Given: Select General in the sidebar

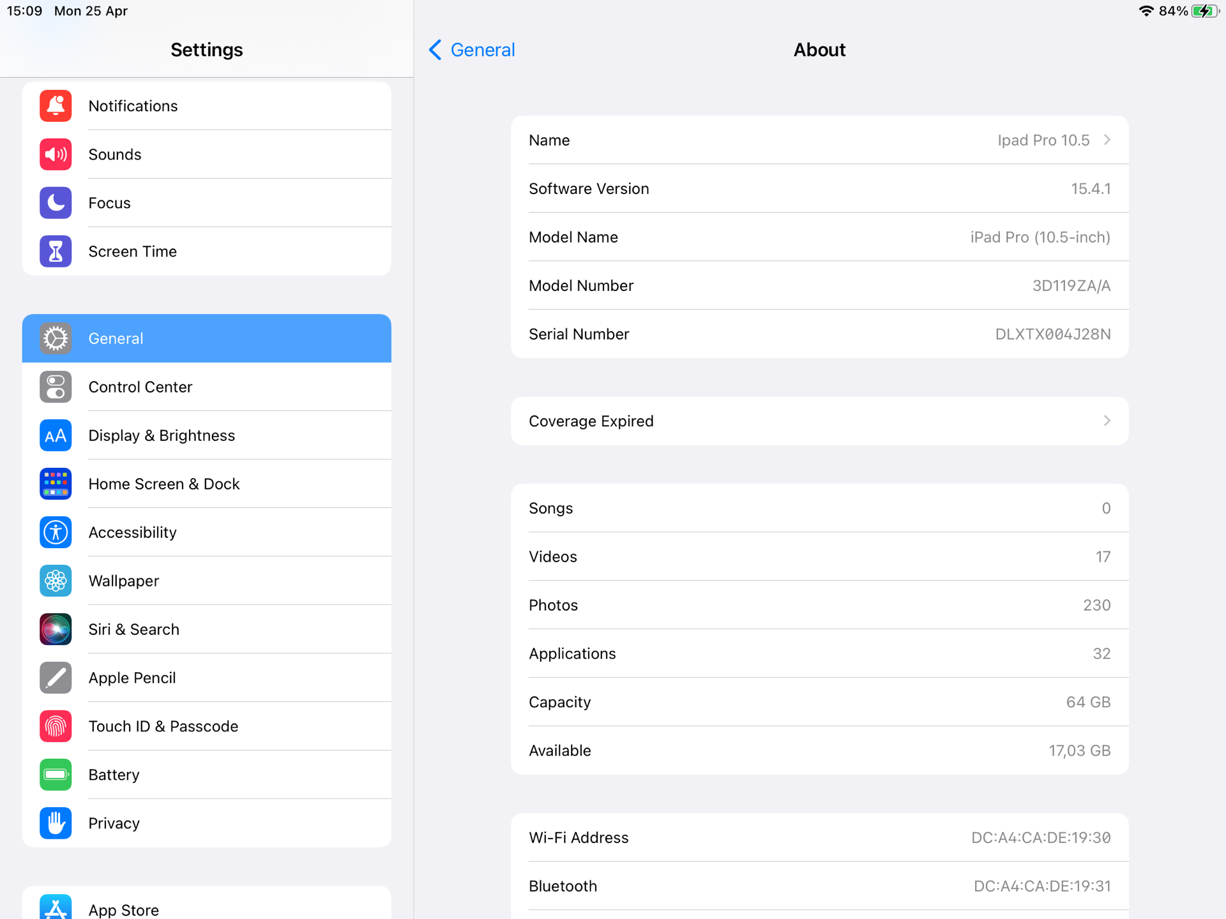Looking at the screenshot, I should pyautogui.click(x=207, y=338).
